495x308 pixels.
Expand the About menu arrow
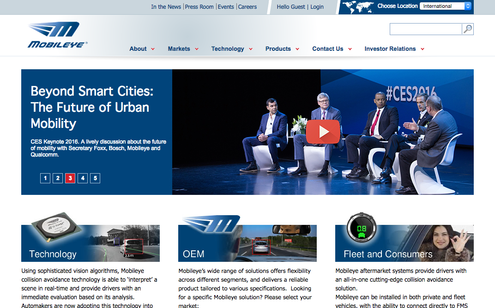[153, 49]
